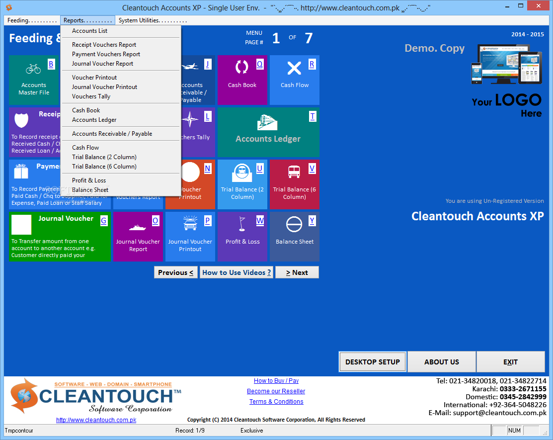Go to Next menu page

[x=297, y=272]
